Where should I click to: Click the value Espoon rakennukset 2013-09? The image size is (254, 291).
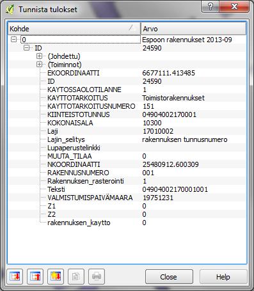coord(187,40)
